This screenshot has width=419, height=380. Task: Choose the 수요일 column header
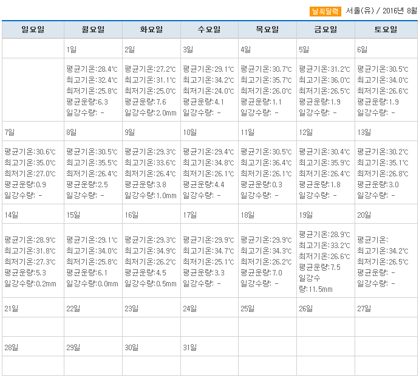click(209, 30)
